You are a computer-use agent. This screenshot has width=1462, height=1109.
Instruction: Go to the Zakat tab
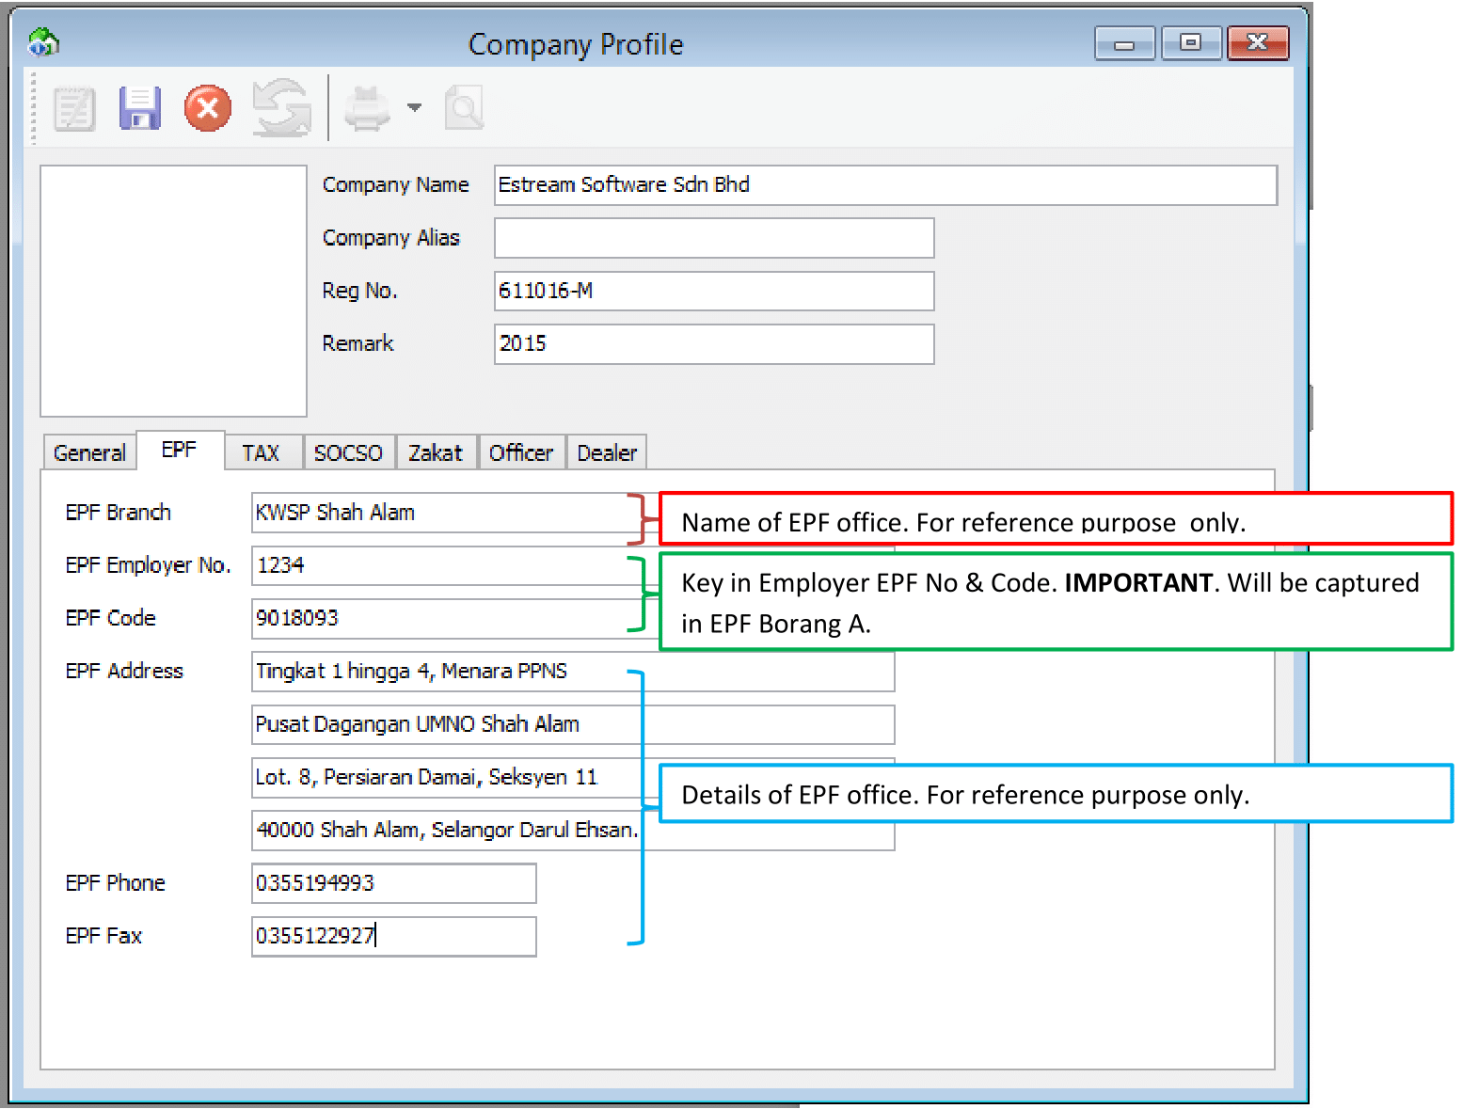[x=436, y=453]
